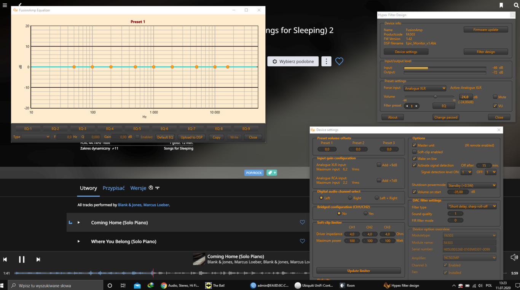Open Shutdown powermode dropdown
Image resolution: width=520 pixels, height=290 pixels.
click(x=472, y=186)
